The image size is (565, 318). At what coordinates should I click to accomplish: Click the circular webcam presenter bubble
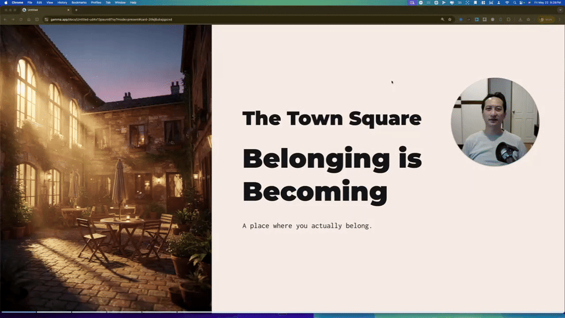[x=495, y=122]
